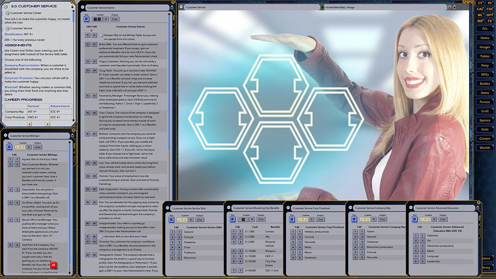Click the right page arrow in Customer Service story
The width and height of the screenshot is (496, 279).
pyautogui.click(x=48, y=124)
